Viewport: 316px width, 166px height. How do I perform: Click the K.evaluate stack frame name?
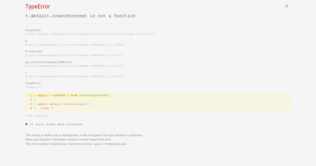(34, 51)
